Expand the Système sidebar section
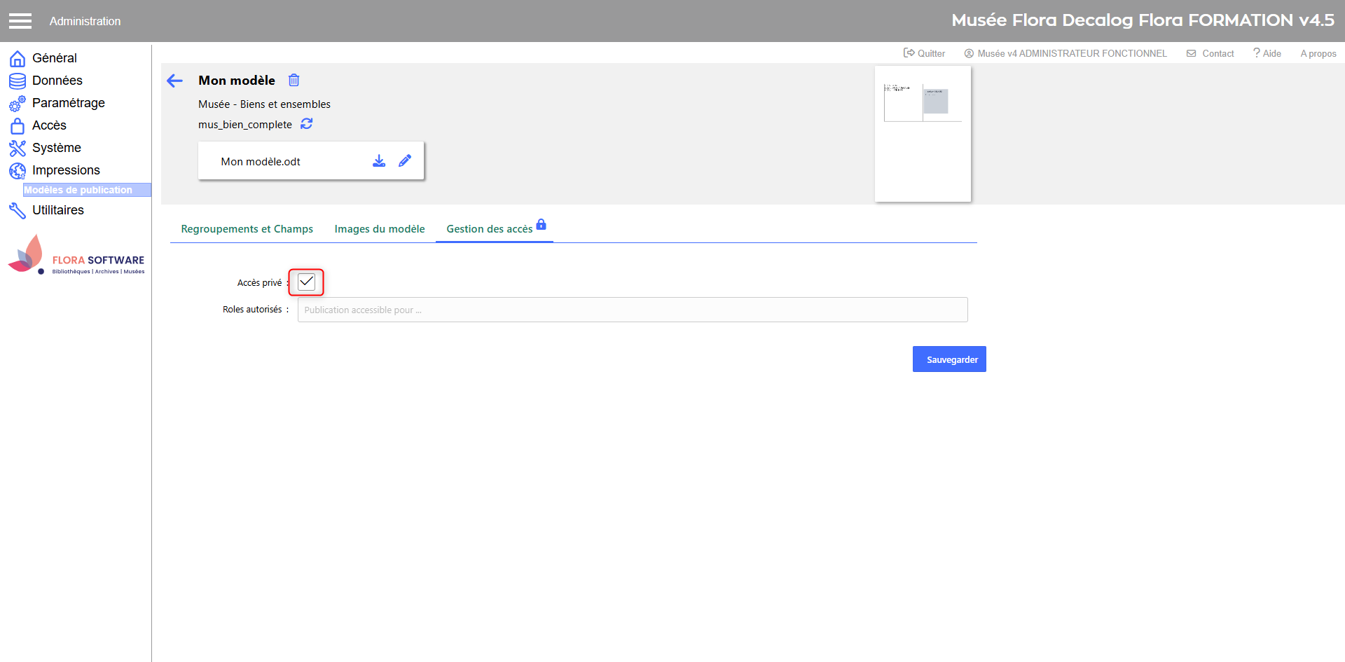Screen dimensions: 1345x662 (x=56, y=148)
